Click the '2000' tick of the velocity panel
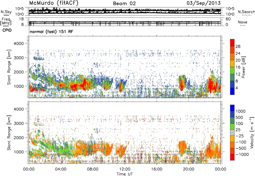This screenshot has height=176, width=255. (x=18, y=138)
